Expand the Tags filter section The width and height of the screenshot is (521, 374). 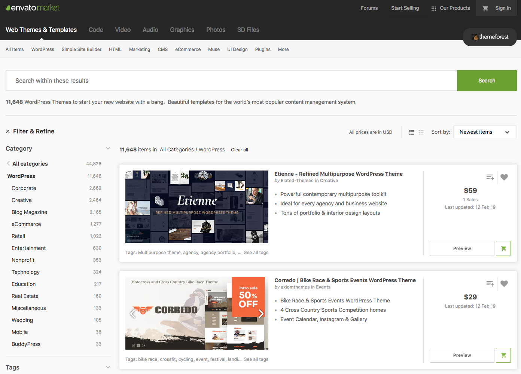click(108, 367)
